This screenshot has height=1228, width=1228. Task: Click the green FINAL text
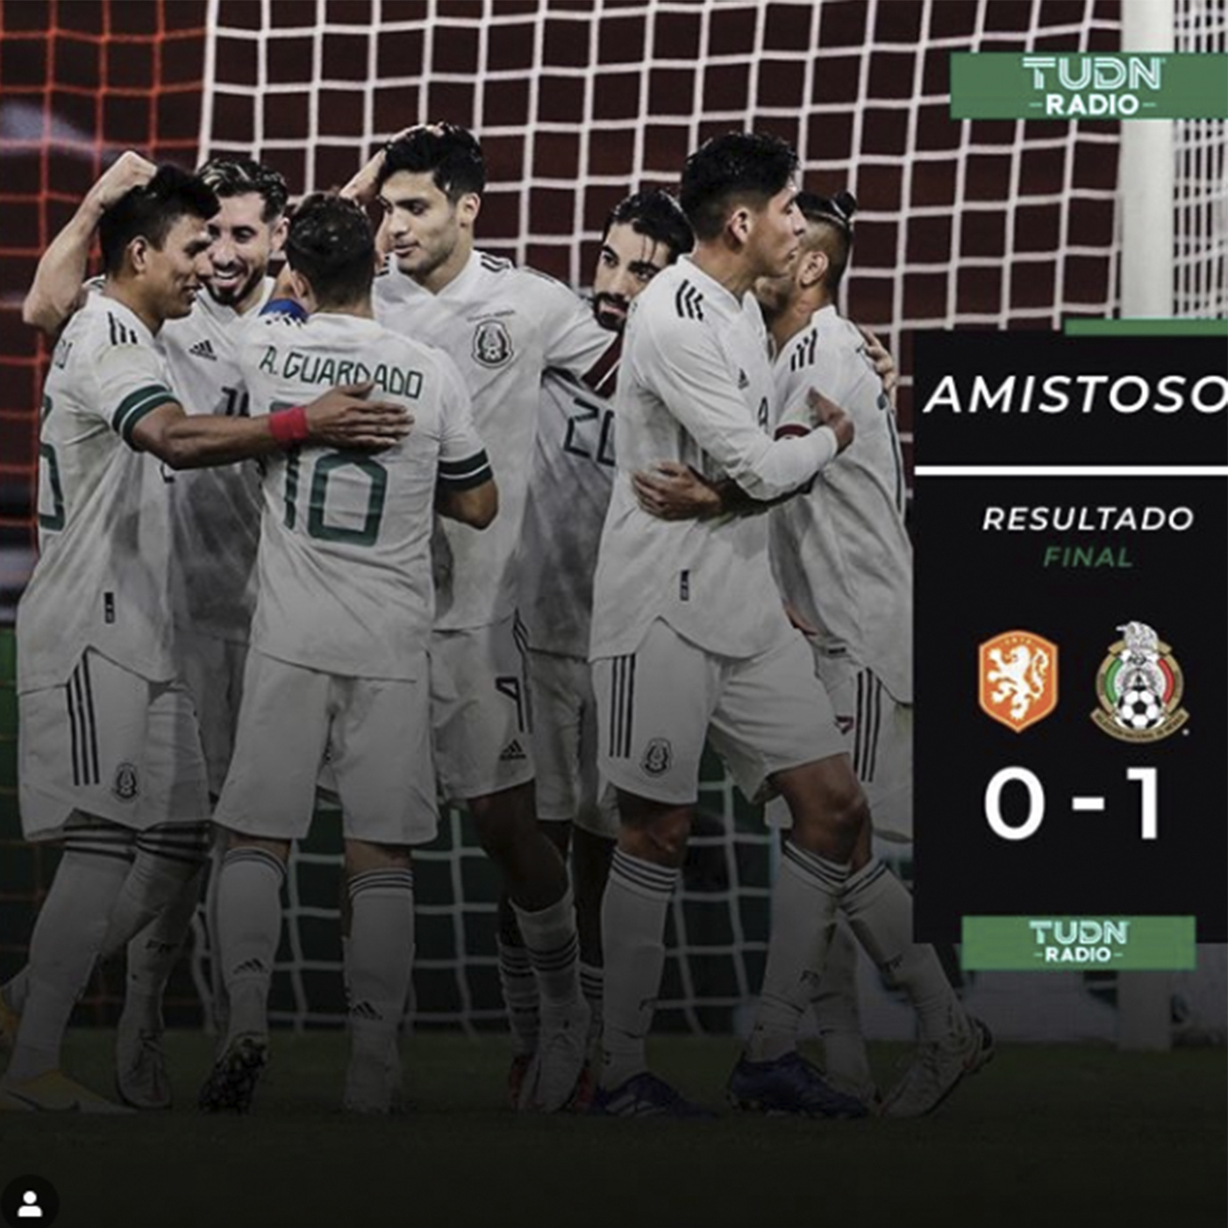click(1088, 556)
